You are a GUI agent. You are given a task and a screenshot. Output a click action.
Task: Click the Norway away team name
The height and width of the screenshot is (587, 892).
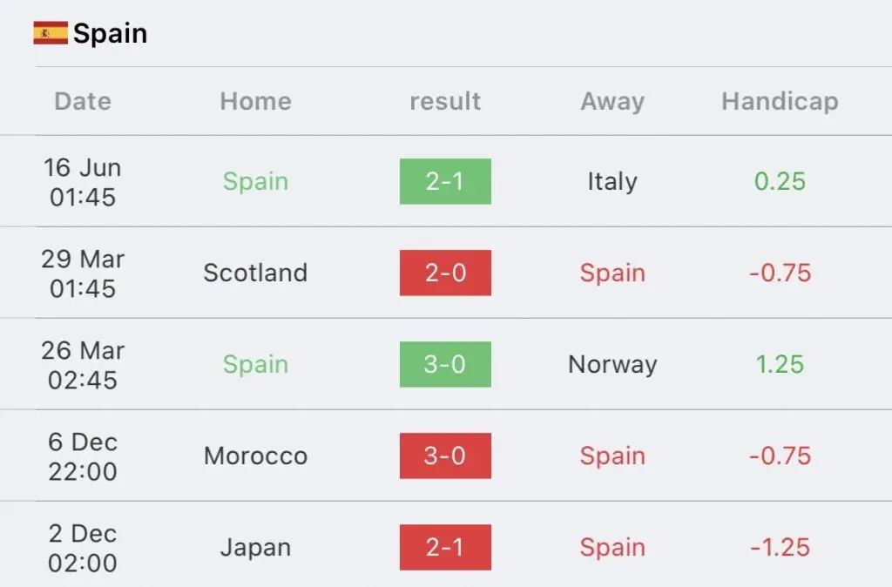coord(612,365)
